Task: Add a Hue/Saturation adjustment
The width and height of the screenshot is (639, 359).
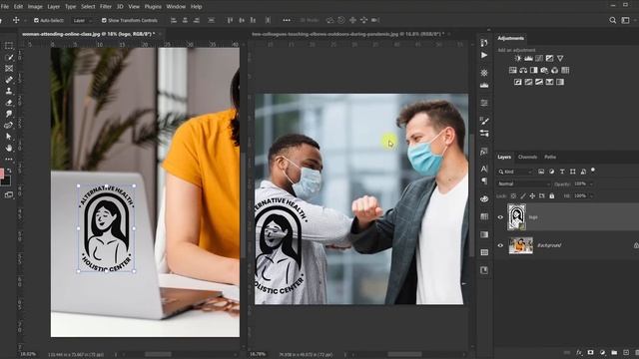Action: click(512, 71)
